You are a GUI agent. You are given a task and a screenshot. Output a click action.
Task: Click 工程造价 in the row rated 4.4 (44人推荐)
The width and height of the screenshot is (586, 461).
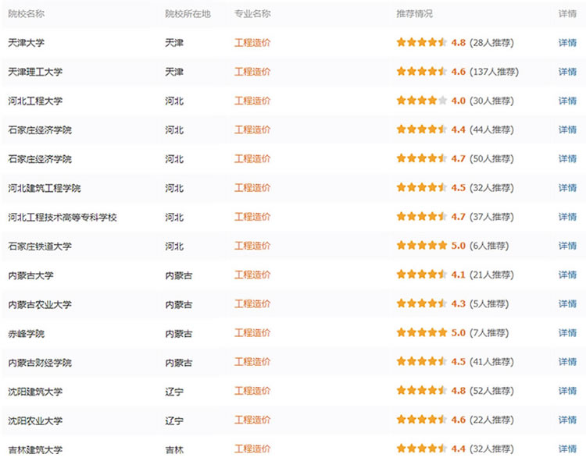[252, 129]
